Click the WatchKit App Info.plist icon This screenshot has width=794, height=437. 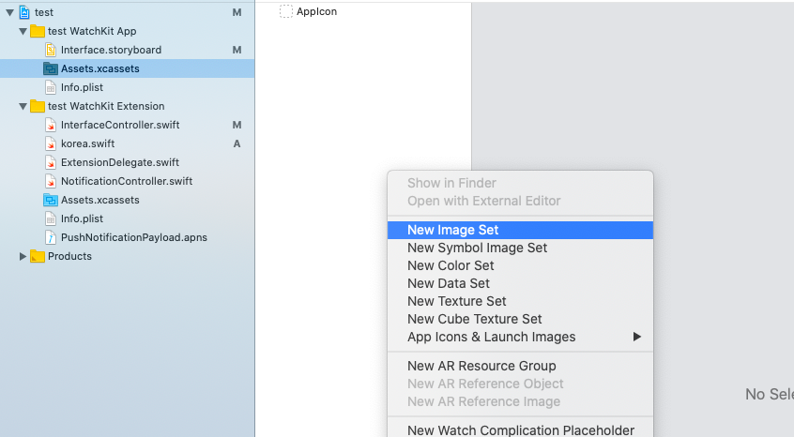51,87
